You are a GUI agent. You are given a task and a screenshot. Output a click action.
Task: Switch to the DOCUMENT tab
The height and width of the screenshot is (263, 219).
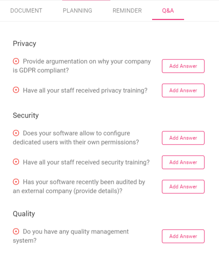point(26,11)
